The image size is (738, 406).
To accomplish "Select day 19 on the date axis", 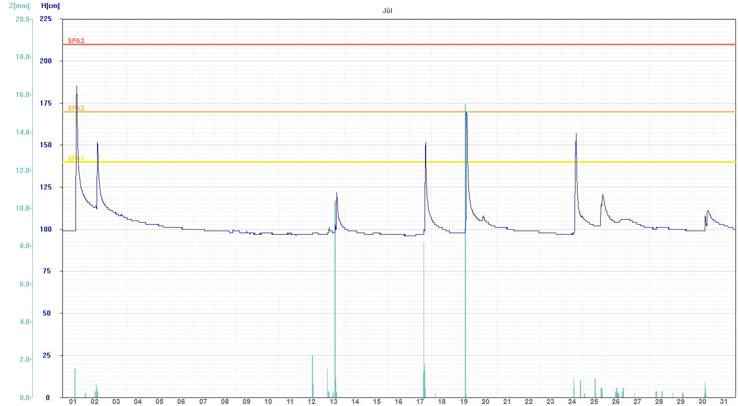I will (x=463, y=401).
